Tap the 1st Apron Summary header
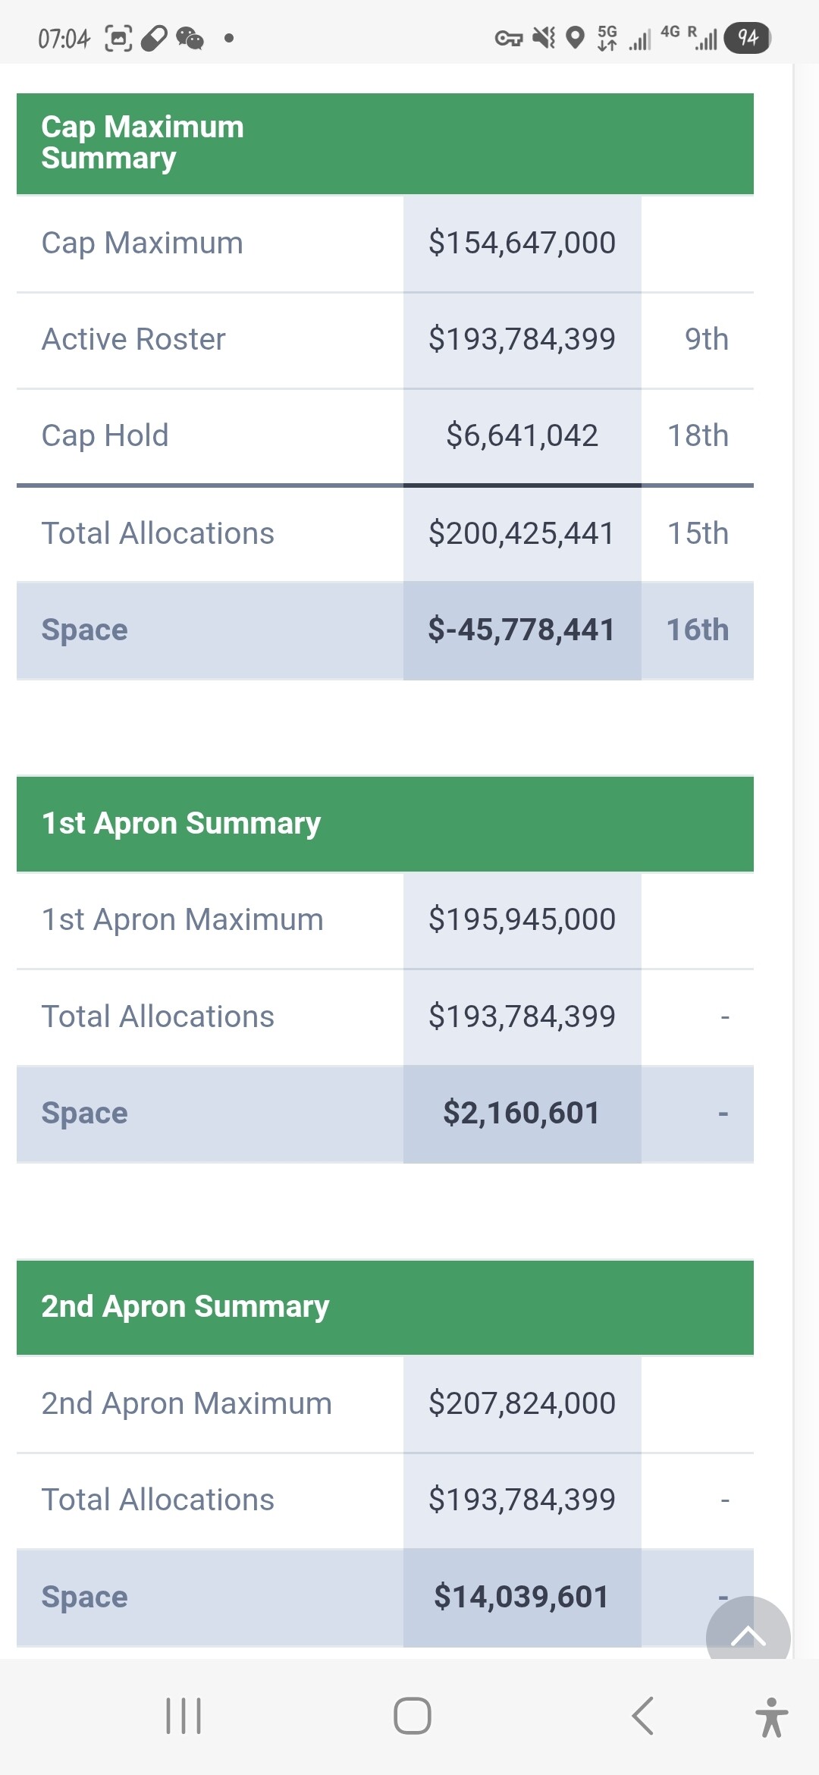This screenshot has width=819, height=1775. (x=181, y=824)
